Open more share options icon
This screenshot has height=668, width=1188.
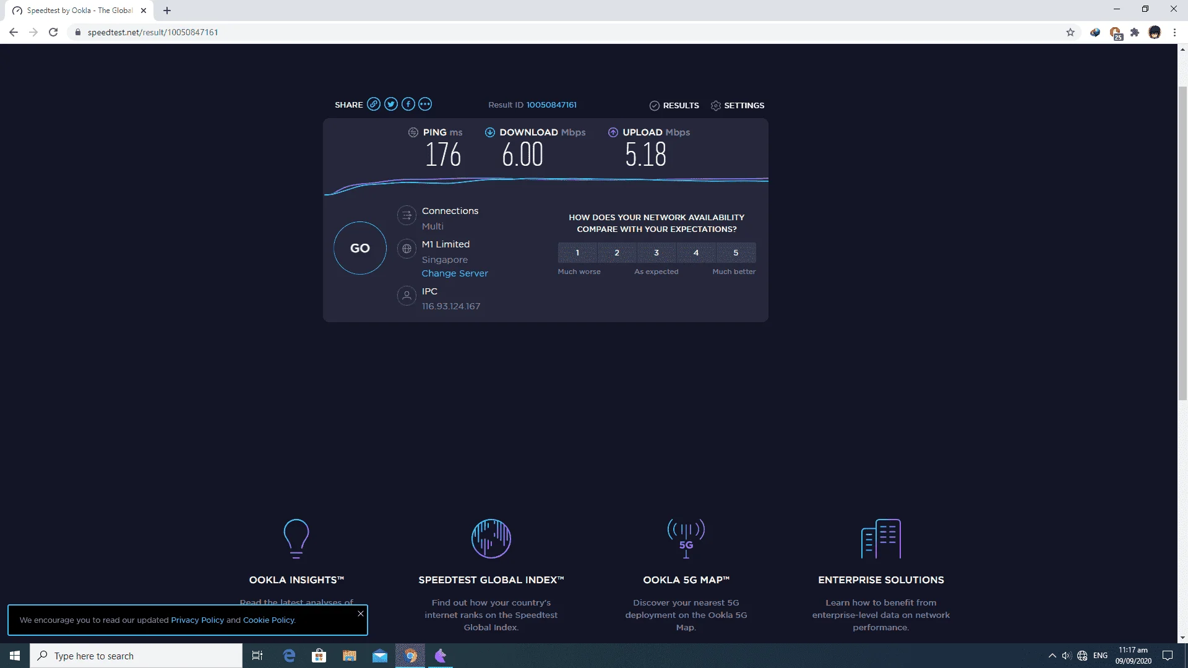pyautogui.click(x=425, y=104)
